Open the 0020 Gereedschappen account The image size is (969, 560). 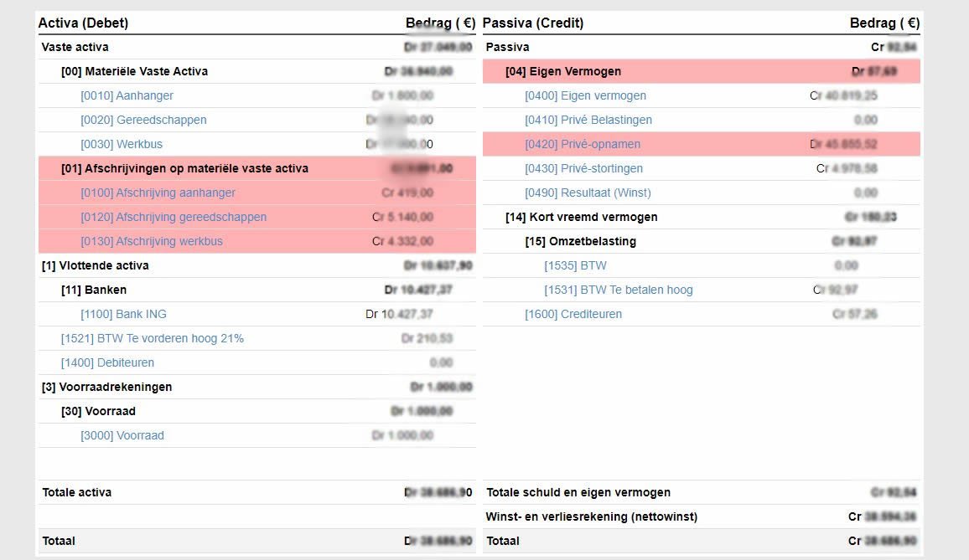pos(143,120)
